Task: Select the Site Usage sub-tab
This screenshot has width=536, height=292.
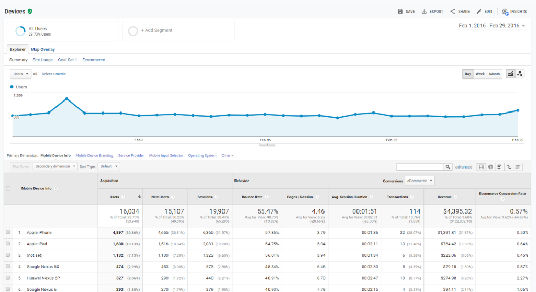Action: (x=42, y=60)
